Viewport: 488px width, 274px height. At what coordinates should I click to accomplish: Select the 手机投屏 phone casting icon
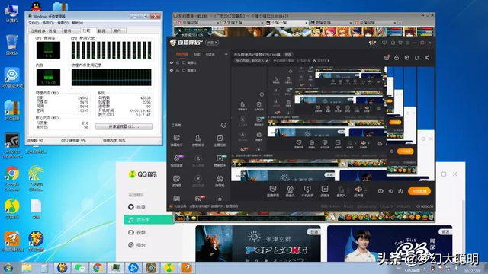tap(307, 190)
